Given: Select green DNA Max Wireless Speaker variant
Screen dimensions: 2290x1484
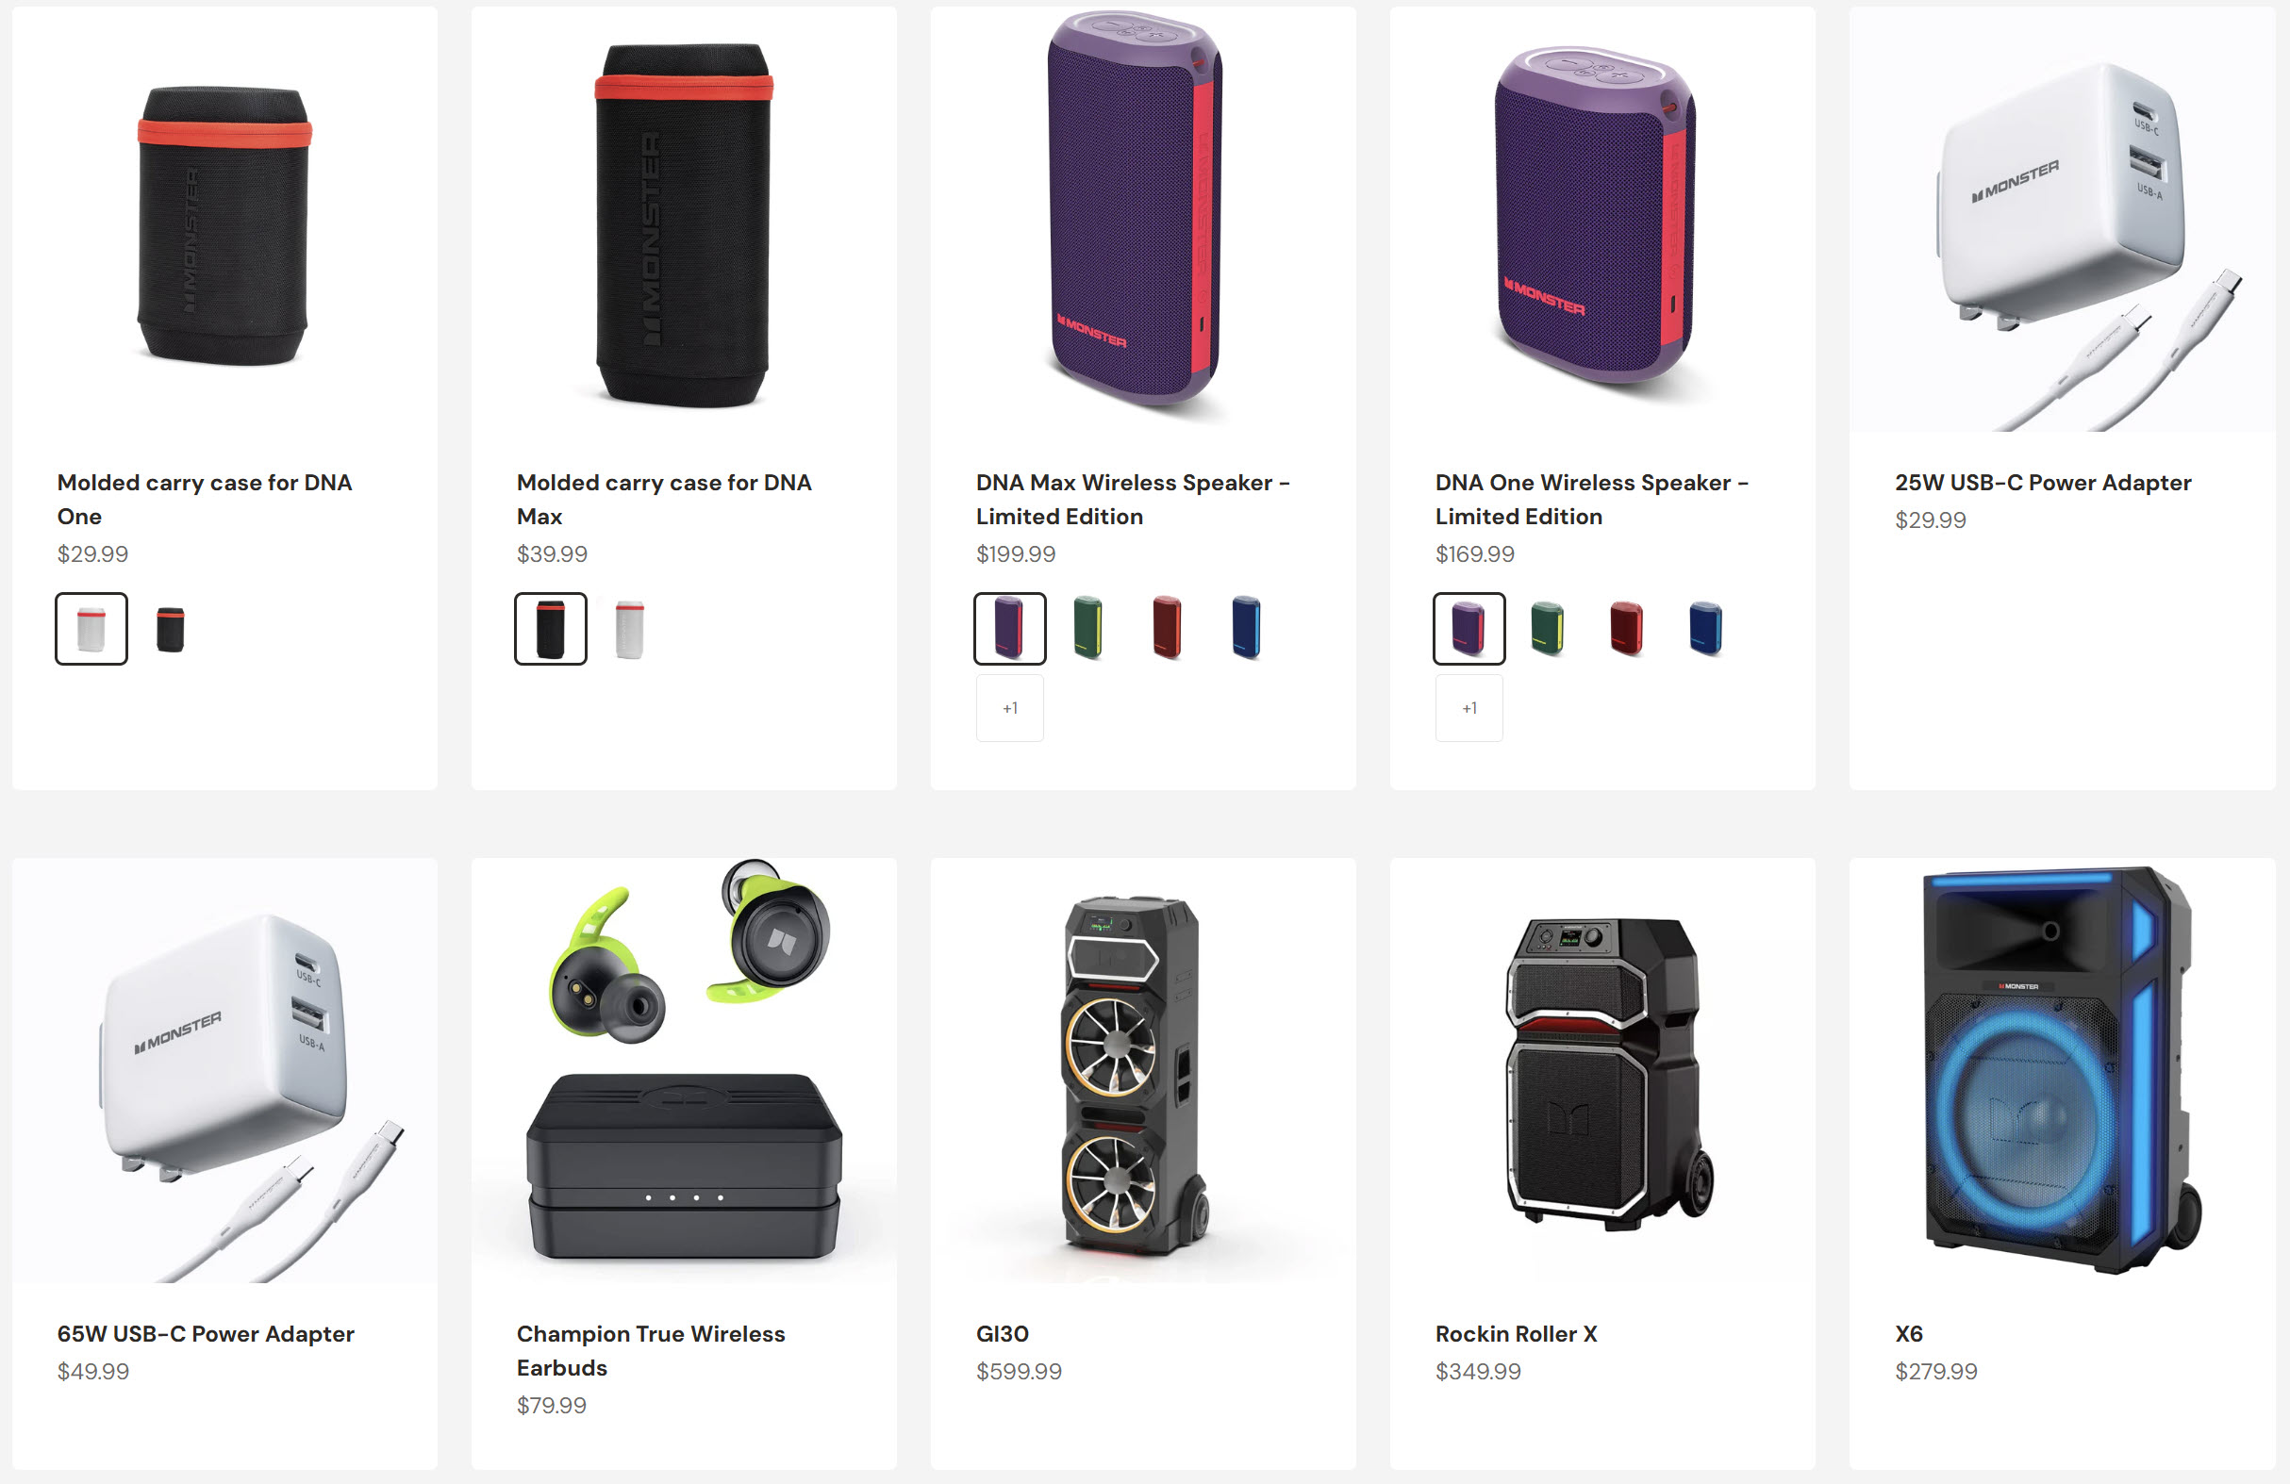Looking at the screenshot, I should [x=1088, y=629].
